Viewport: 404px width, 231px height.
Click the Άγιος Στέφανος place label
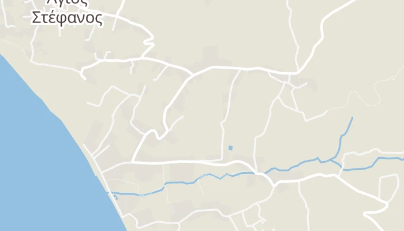tap(67, 13)
